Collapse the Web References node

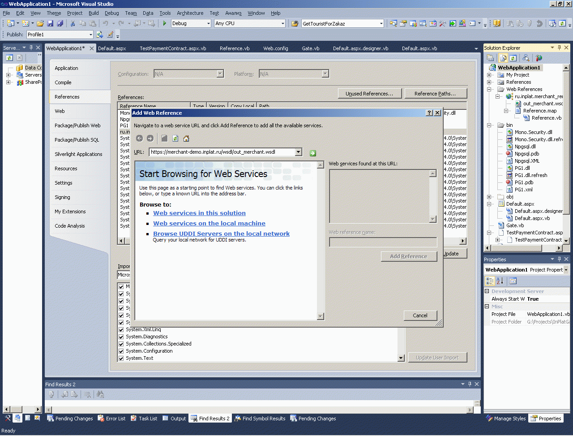(489, 89)
